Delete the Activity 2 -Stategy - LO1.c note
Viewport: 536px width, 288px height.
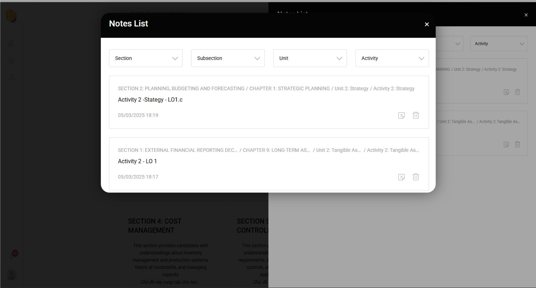(416, 115)
